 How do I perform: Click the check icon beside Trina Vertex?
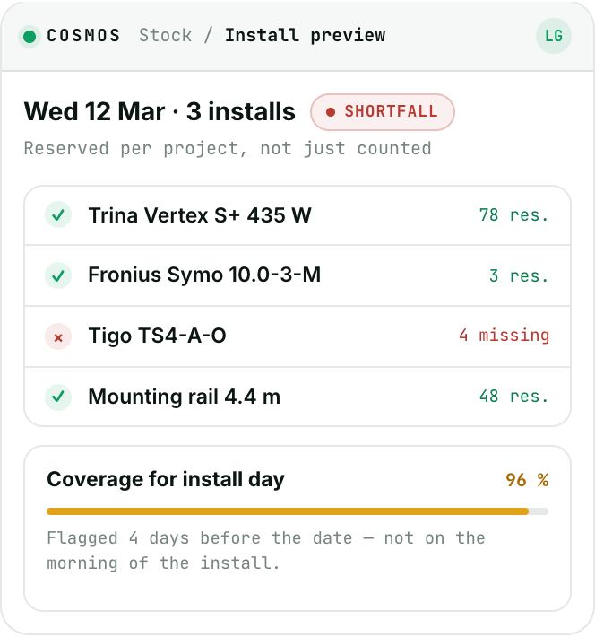point(58,214)
